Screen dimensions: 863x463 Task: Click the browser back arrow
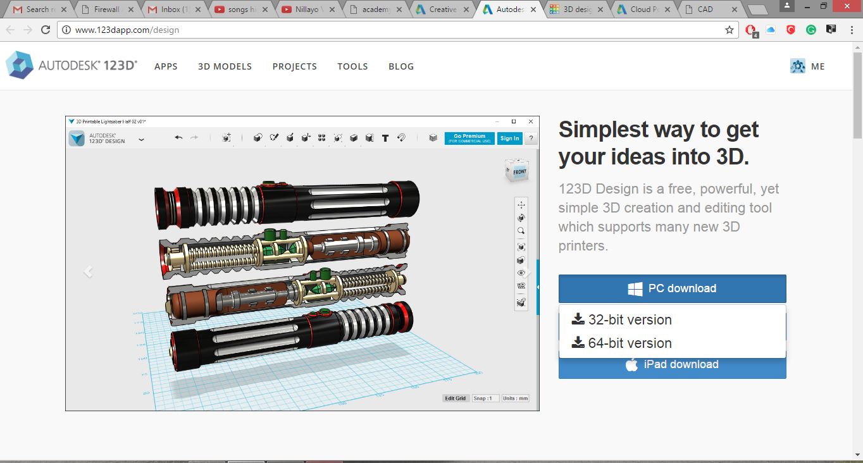click(10, 30)
